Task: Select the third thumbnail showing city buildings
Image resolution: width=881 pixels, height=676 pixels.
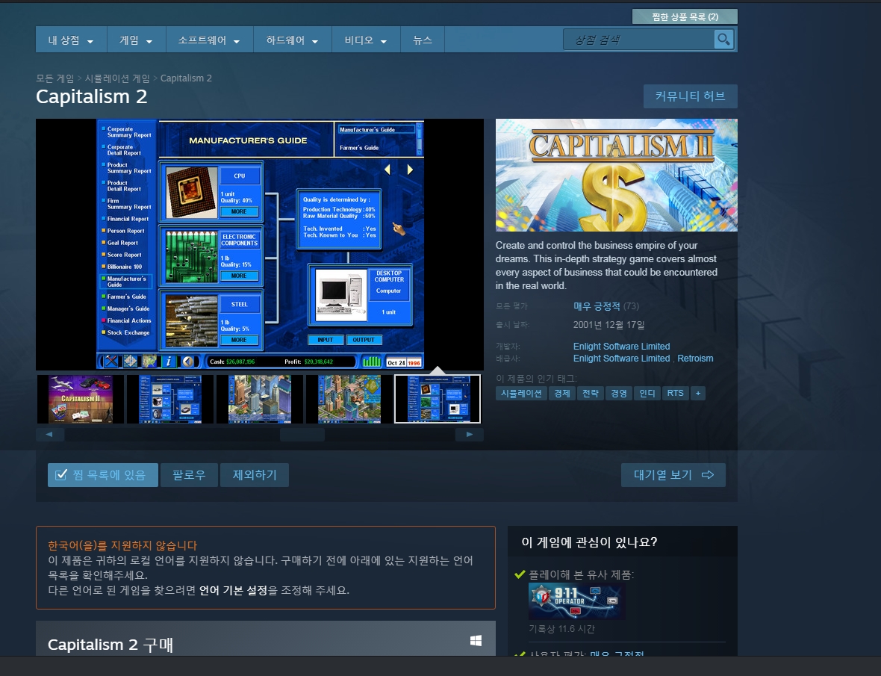Action: coord(260,399)
